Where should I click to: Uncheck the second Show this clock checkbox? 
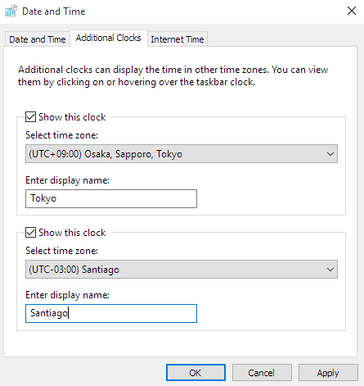[30, 233]
